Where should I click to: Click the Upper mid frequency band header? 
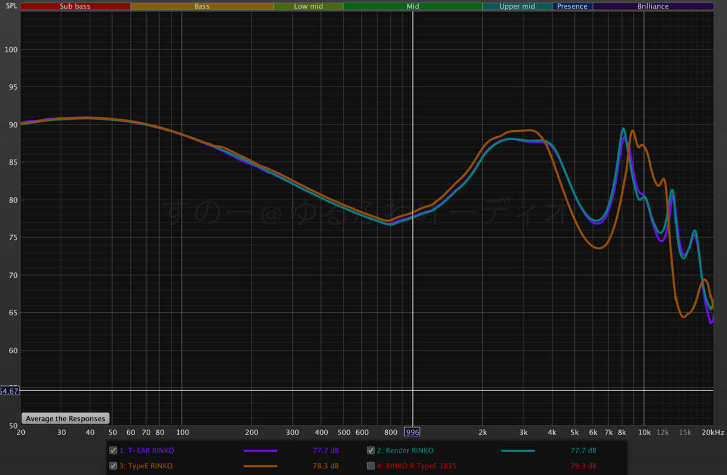517,6
